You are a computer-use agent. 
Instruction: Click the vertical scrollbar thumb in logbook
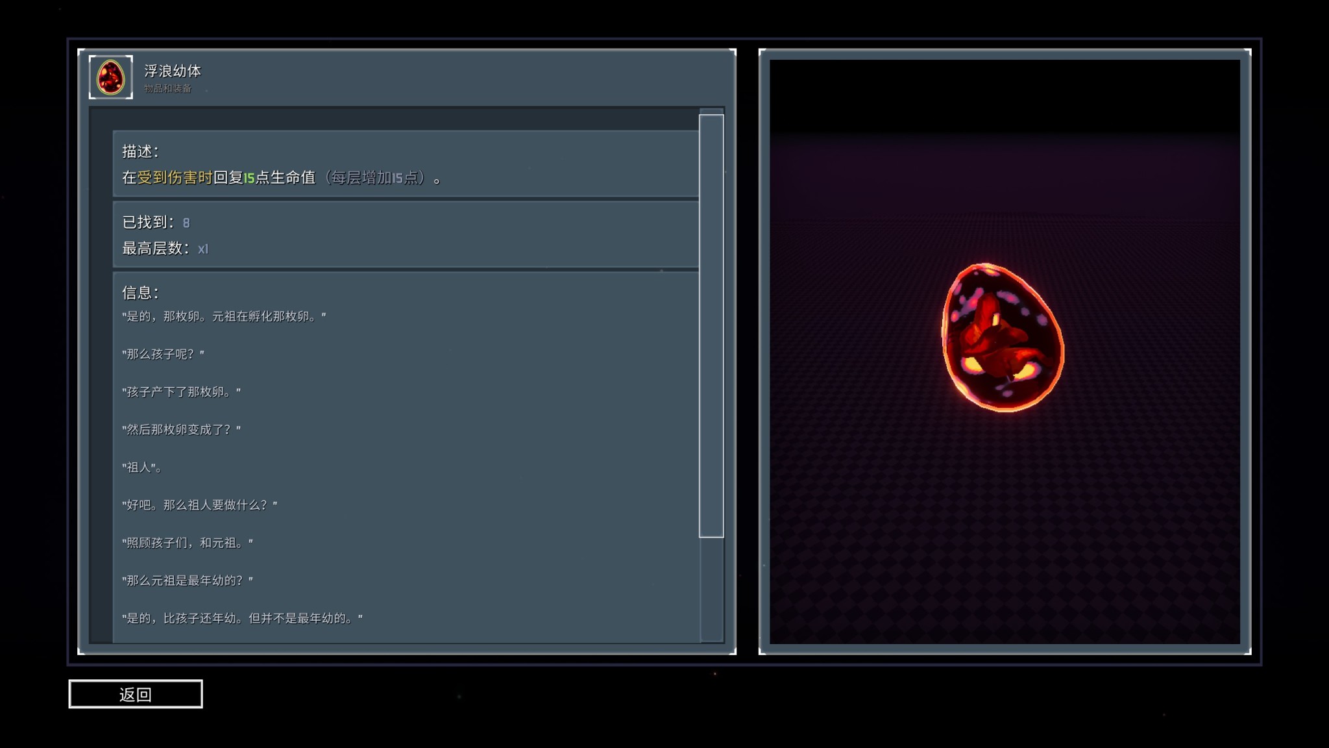[x=711, y=325]
